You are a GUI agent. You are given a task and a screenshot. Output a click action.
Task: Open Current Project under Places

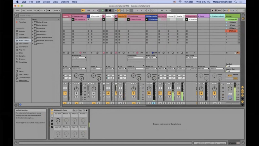25,78
